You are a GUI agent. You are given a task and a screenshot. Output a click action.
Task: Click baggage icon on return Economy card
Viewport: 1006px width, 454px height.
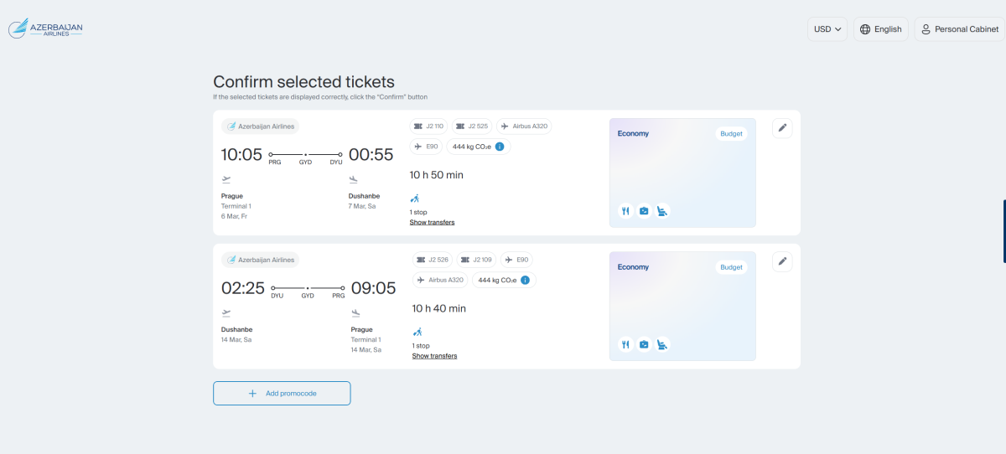[644, 344]
